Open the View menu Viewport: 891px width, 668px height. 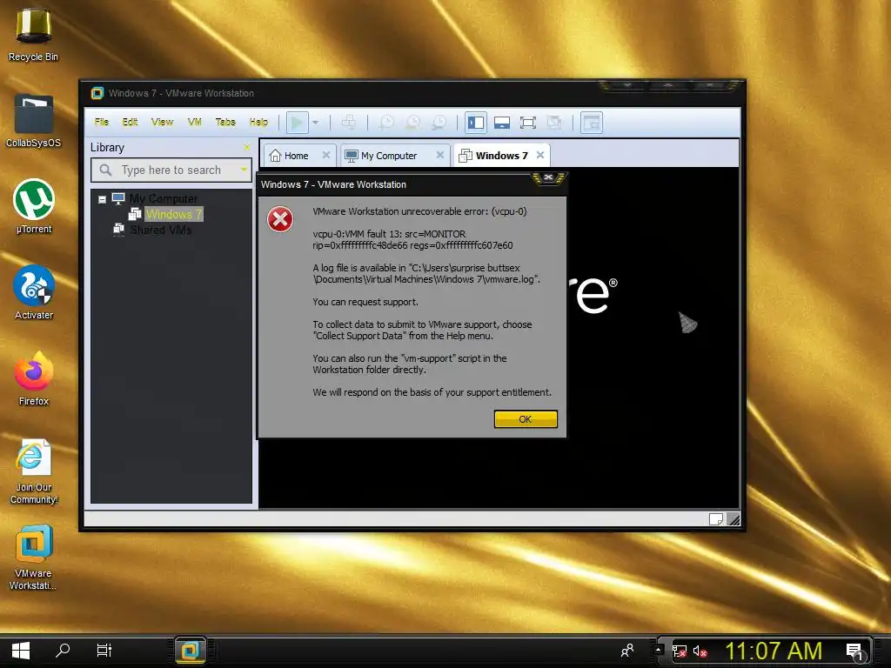[x=162, y=122]
